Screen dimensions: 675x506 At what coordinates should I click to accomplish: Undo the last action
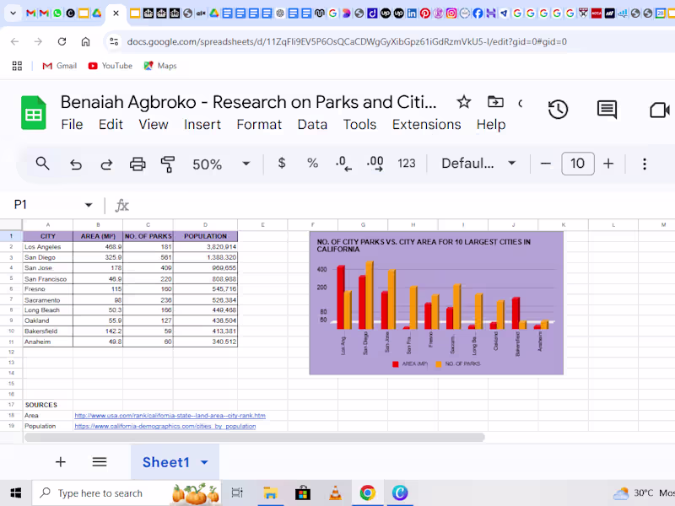[76, 164]
